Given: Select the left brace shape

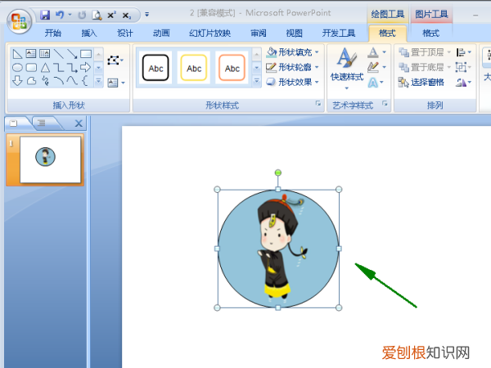Looking at the screenshot, I should click(x=84, y=81).
